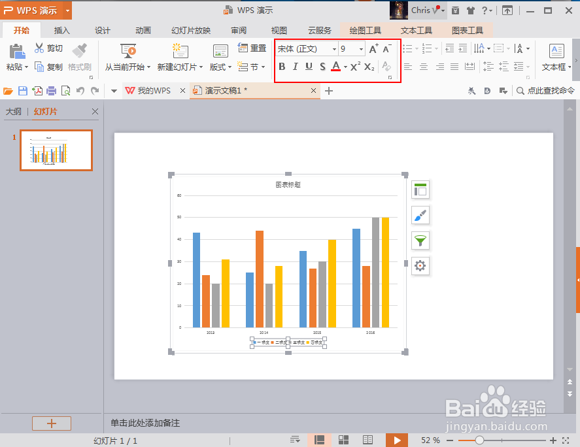
Task: Undo the last action
Action: tap(80, 91)
